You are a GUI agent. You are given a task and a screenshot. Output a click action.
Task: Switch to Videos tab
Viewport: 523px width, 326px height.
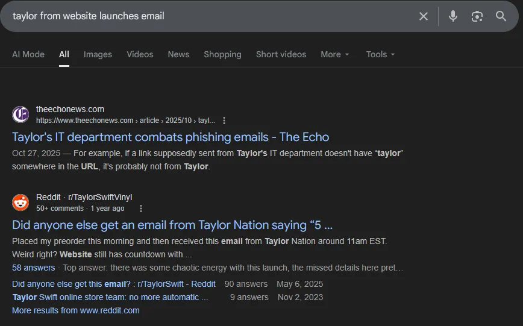pos(140,54)
